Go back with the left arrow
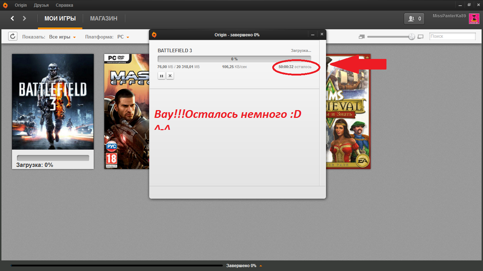Viewport: 483px width, 271px height. [x=12, y=18]
